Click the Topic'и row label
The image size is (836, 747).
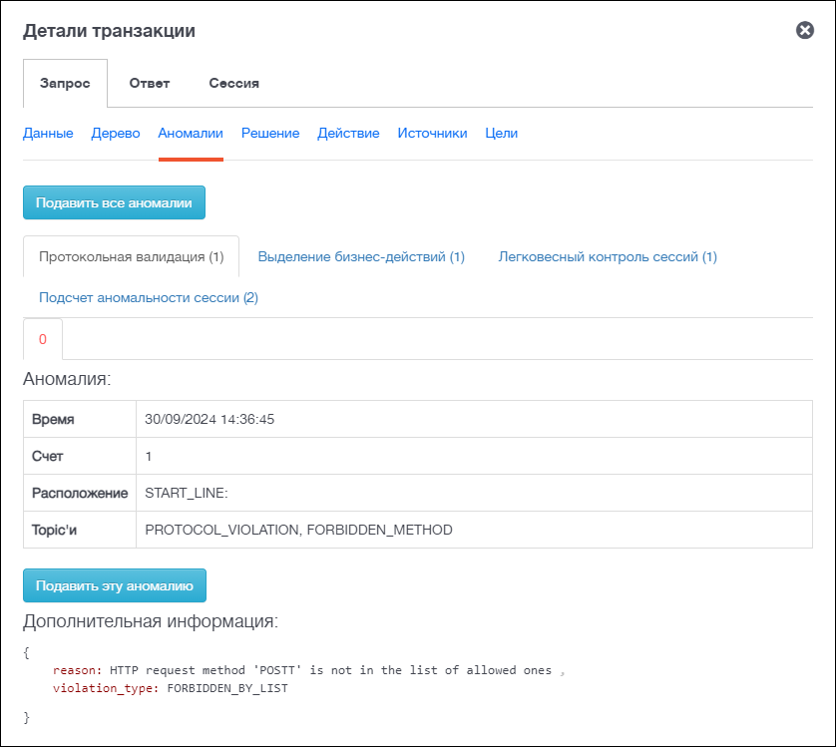[x=55, y=530]
